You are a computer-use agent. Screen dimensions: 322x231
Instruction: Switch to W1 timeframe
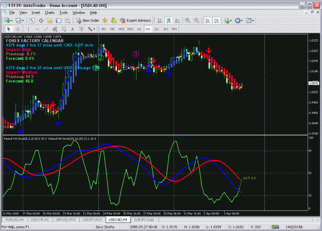coord(165,29)
